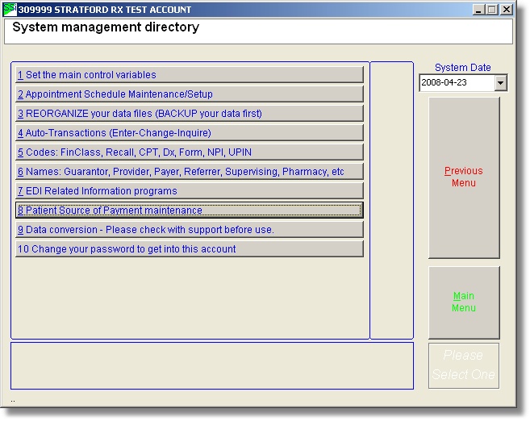The width and height of the screenshot is (530, 421).
Task: Open Patient Source of Payment maintenance
Action: point(190,210)
